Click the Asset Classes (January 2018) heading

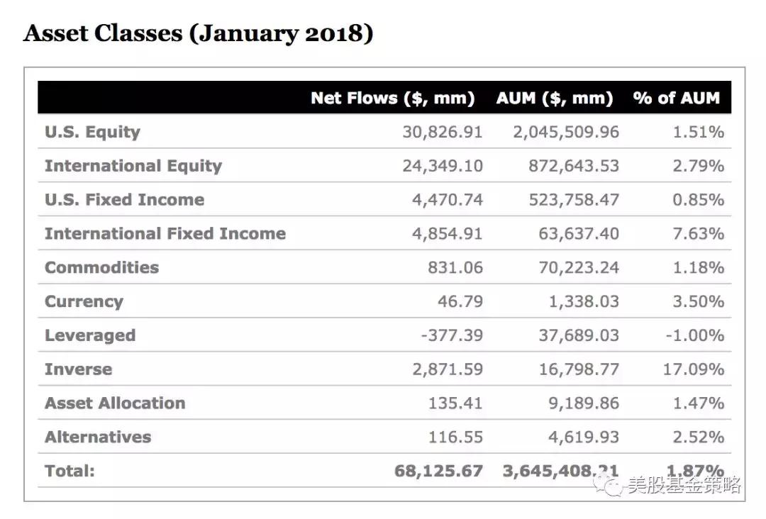[x=198, y=33]
